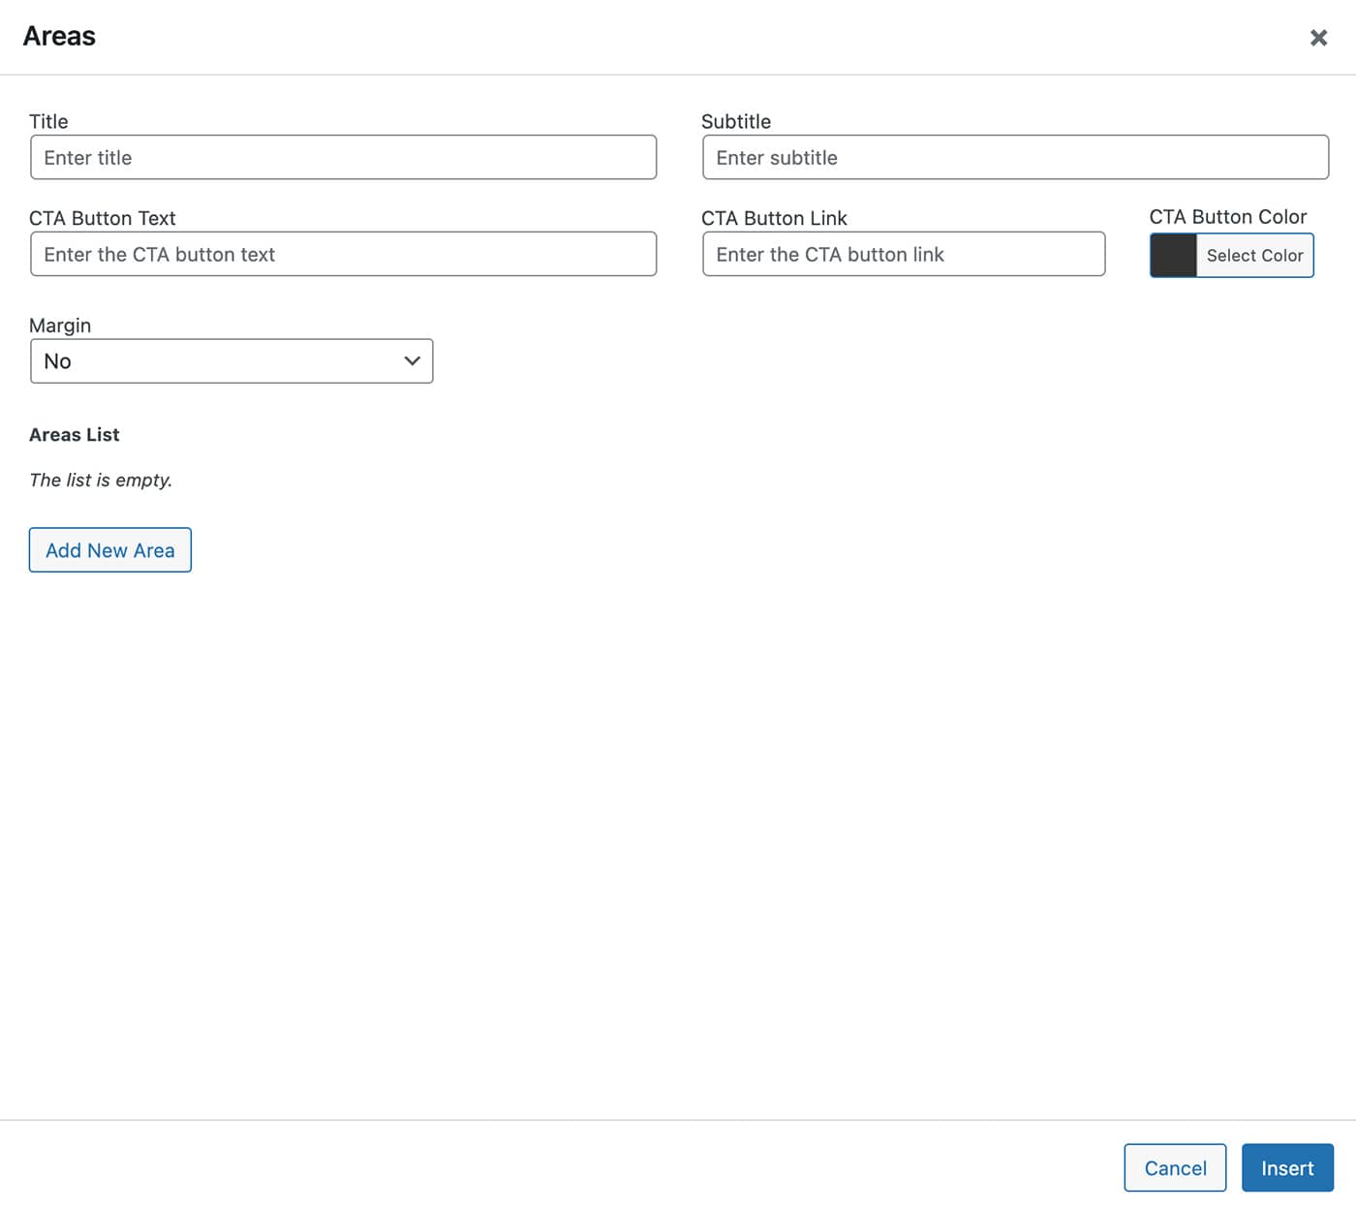Click into the CTA Button Text field
Image resolution: width=1356 pixels, height=1210 pixels.
(343, 255)
